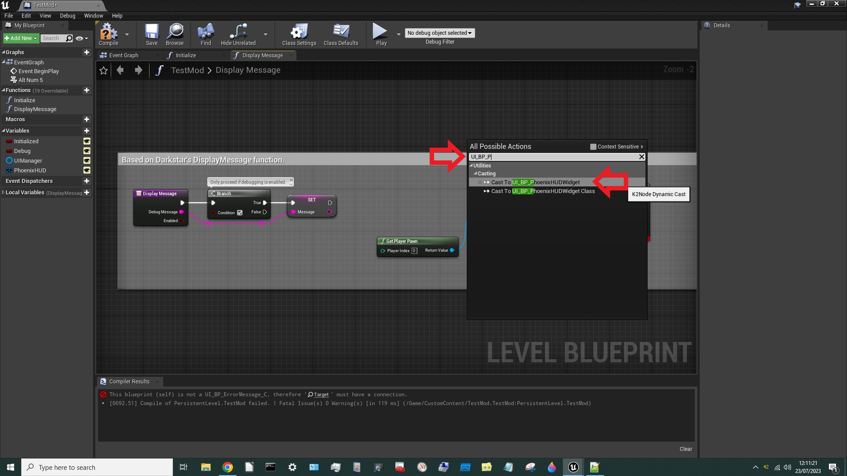Browse to asset in Content Browser
The image size is (847, 476).
coord(175,34)
